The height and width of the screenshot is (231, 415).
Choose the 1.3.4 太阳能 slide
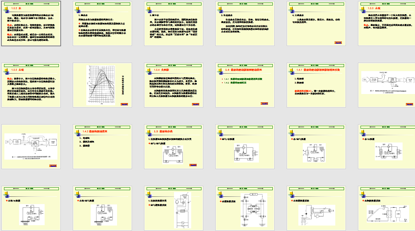[x=173, y=85]
